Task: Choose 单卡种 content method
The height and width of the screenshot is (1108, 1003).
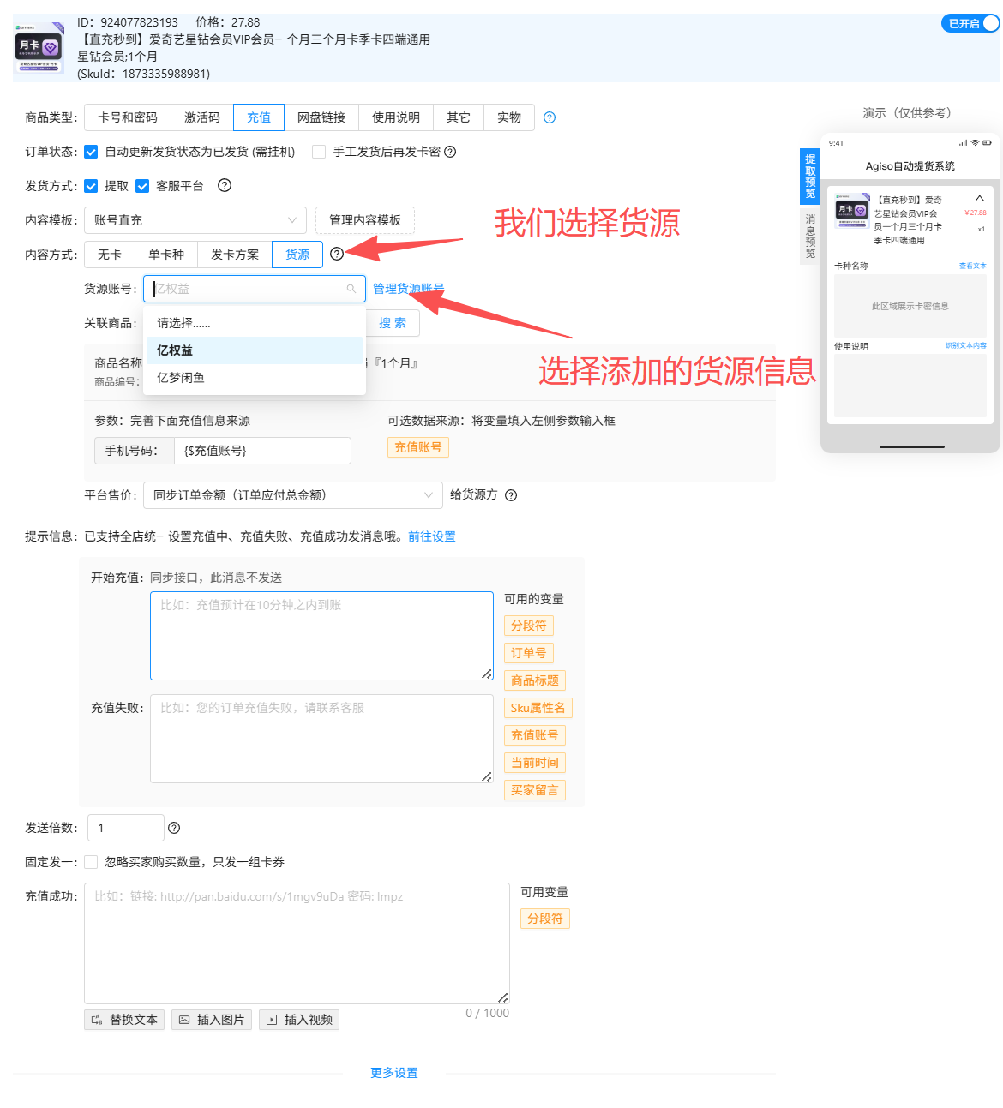Action: tap(166, 255)
